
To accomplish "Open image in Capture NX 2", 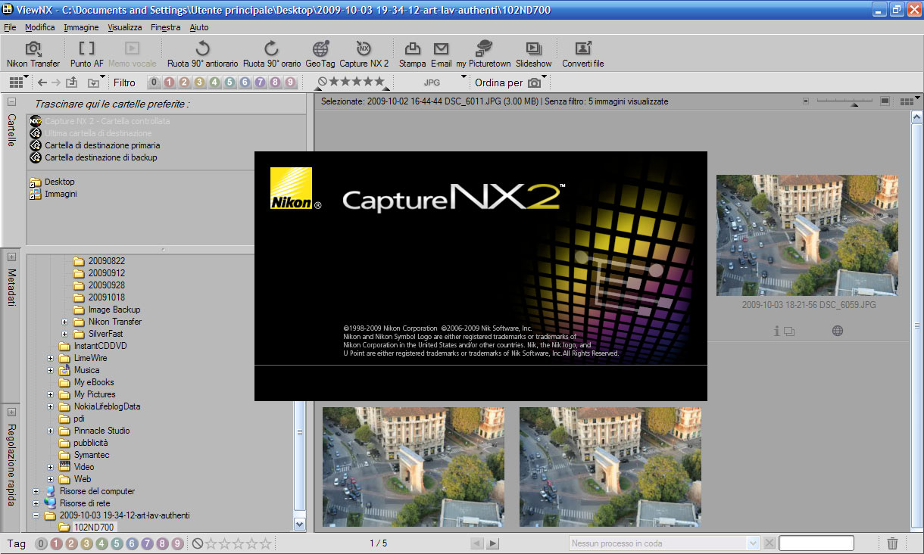I will click(x=364, y=54).
